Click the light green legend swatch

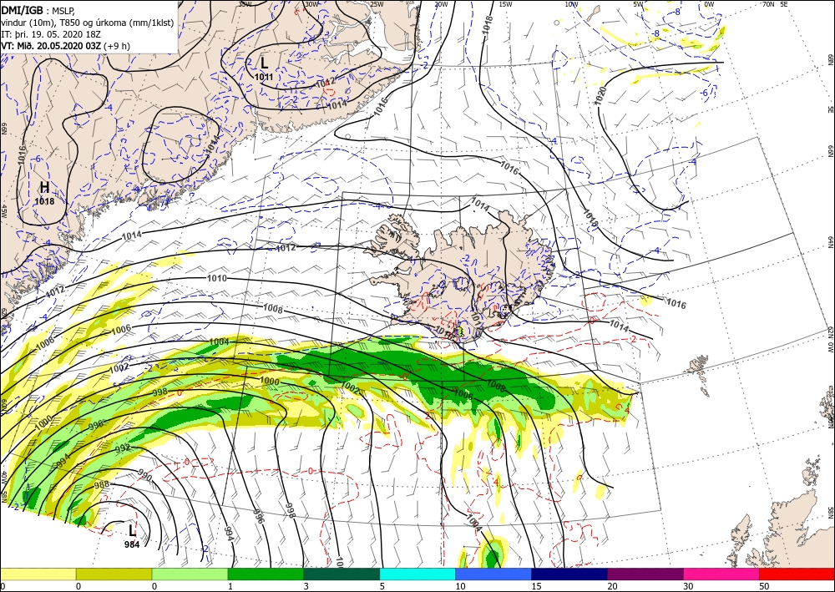click(x=190, y=574)
